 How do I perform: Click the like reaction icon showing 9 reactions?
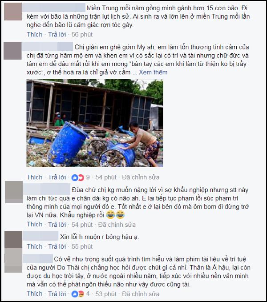coord(75,177)
